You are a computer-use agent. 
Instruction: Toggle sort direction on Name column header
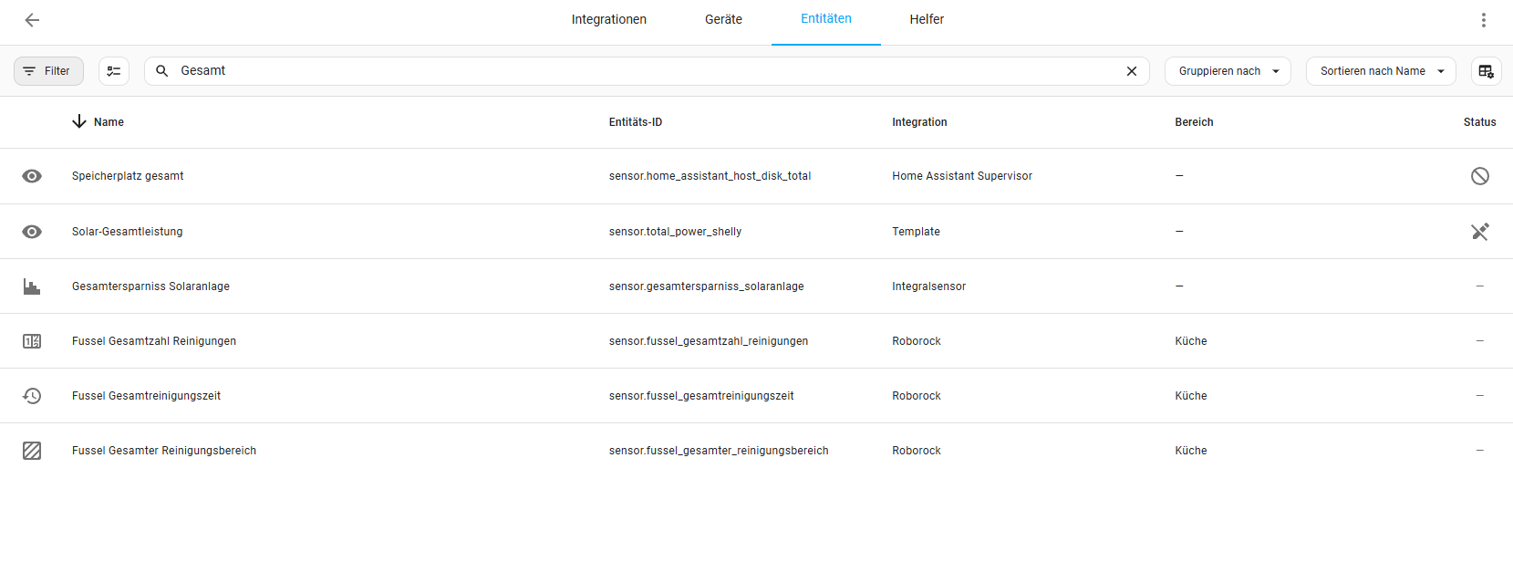pos(108,122)
